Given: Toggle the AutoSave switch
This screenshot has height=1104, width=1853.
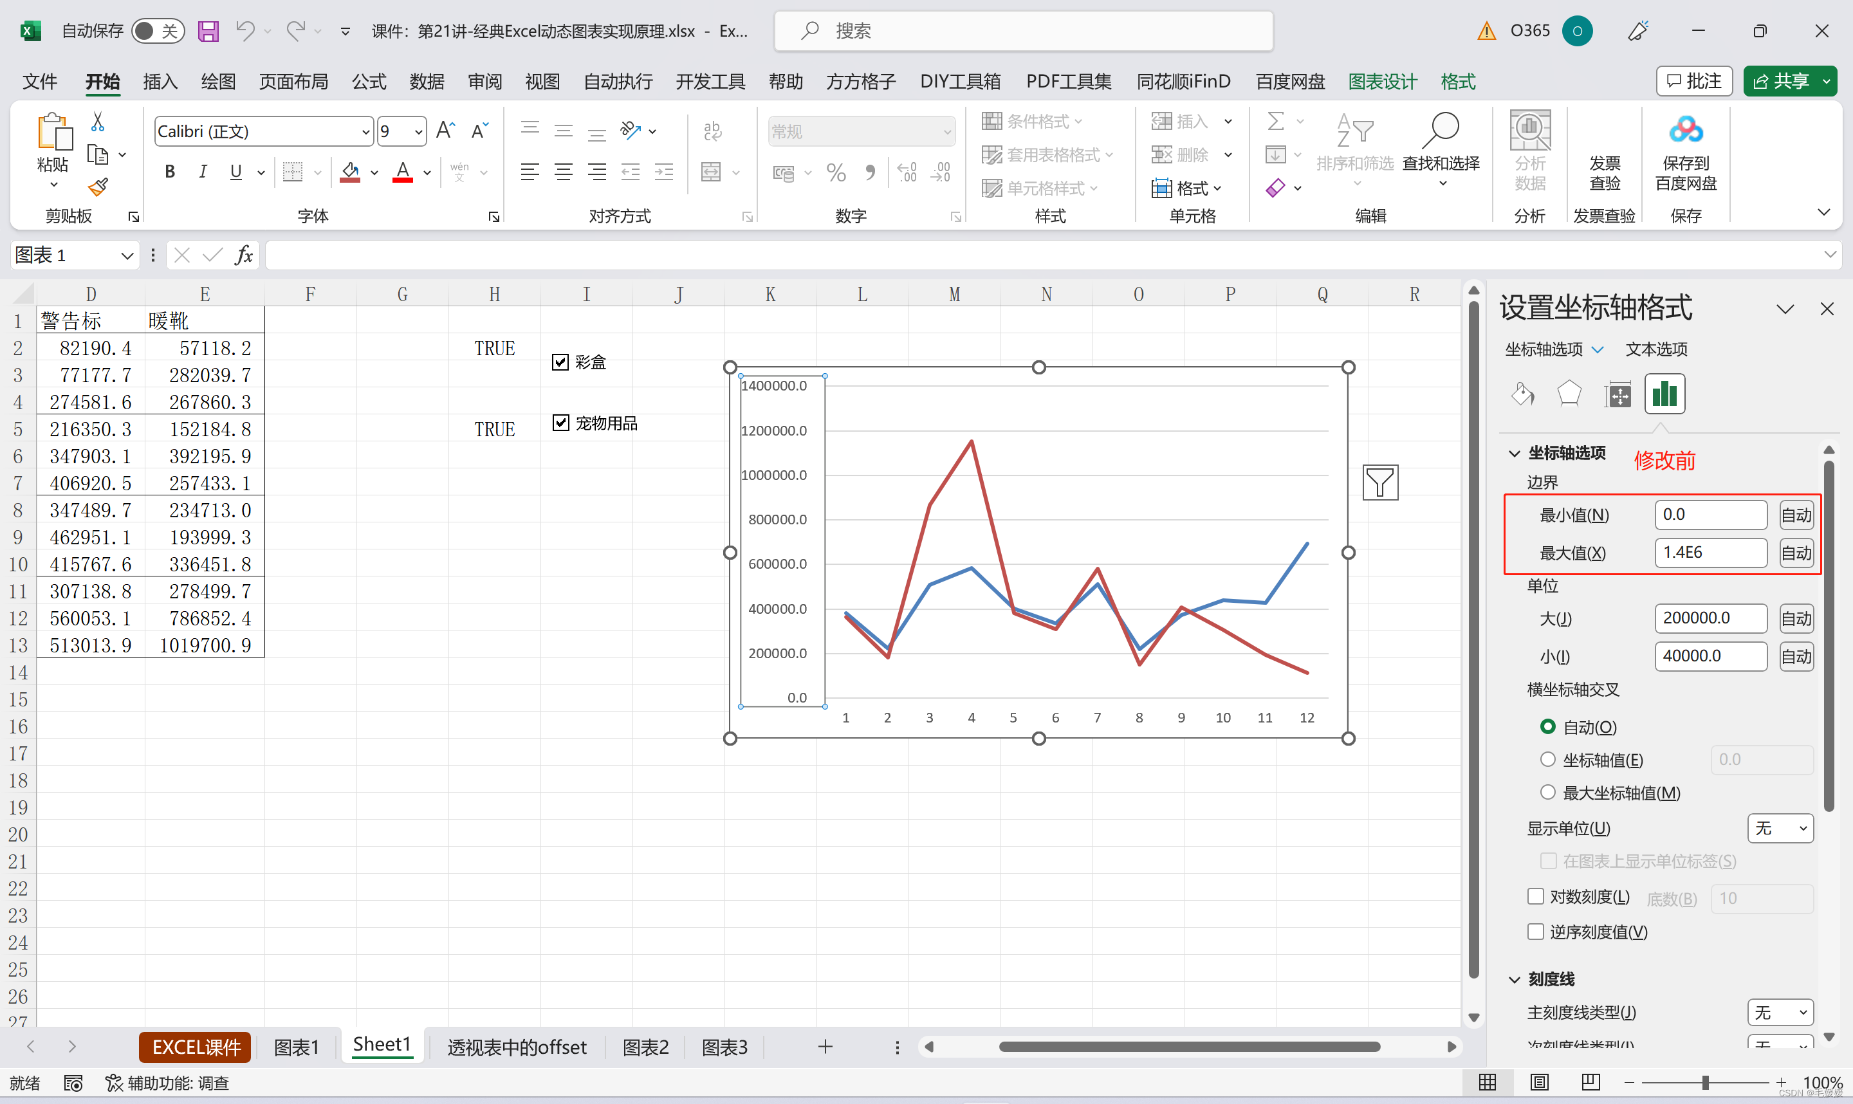Looking at the screenshot, I should click(x=158, y=30).
